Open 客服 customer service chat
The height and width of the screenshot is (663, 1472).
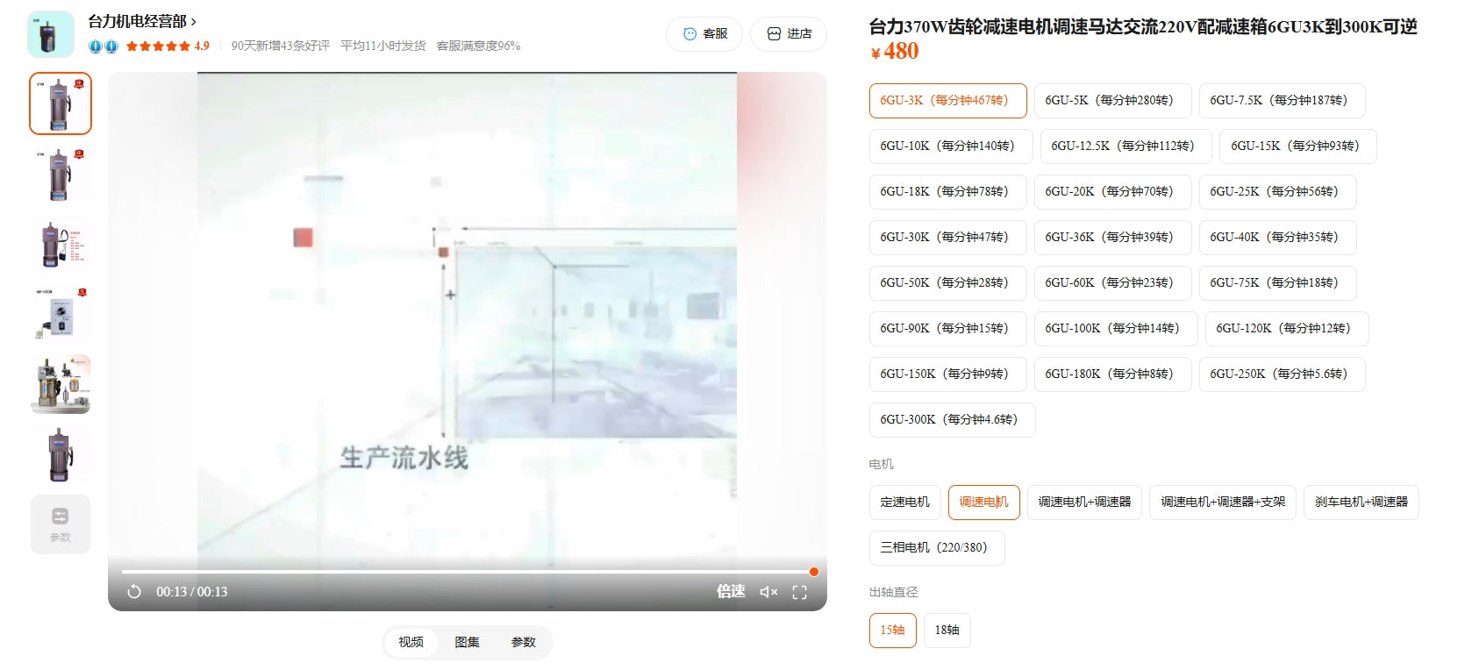pyautogui.click(x=704, y=34)
